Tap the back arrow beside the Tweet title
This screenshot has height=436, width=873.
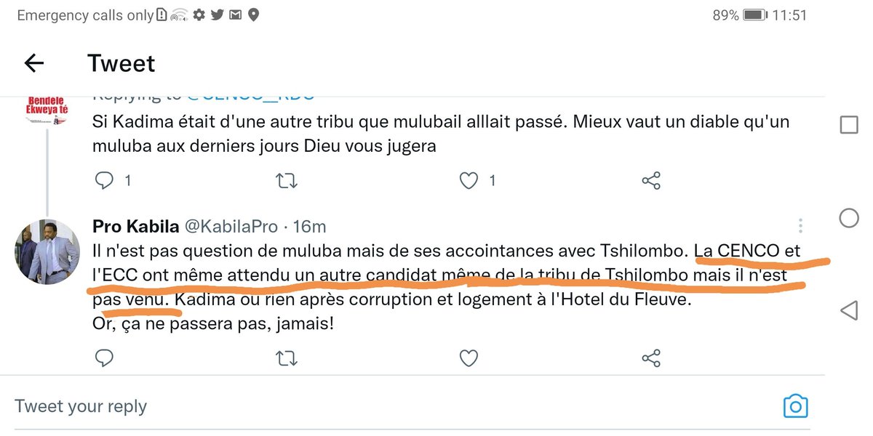tap(34, 63)
